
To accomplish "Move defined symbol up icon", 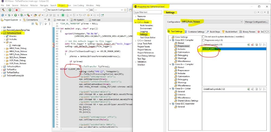I will (260, 45).
